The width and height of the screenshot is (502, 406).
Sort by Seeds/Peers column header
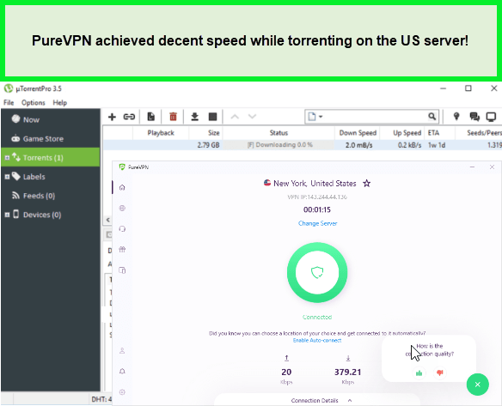[x=479, y=133]
